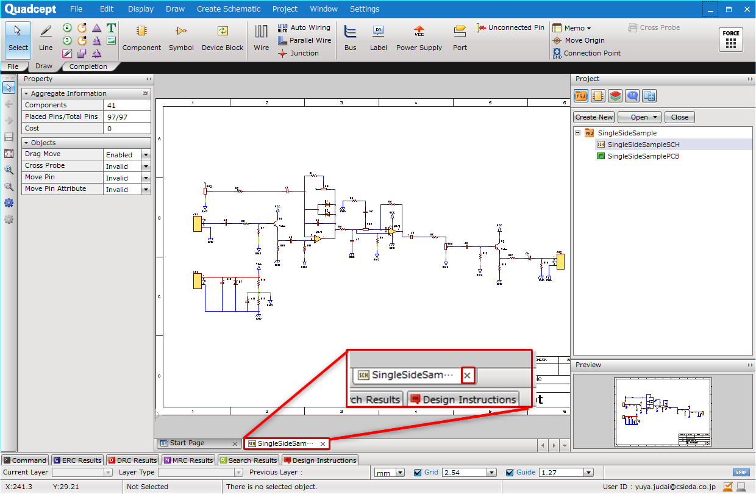Screen dimensions: 756x494
Task: Switch to the Start Page tab
Action: (x=198, y=443)
